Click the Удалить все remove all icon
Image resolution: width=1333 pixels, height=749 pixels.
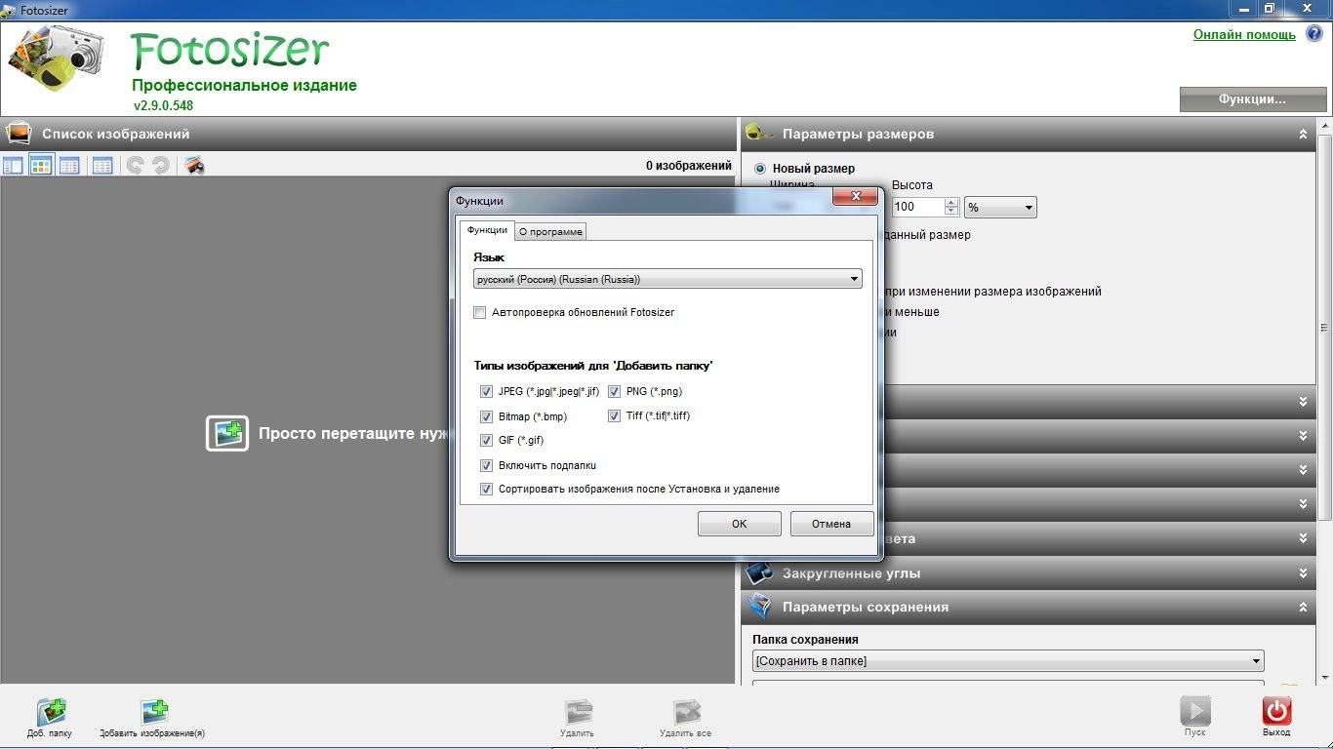686,712
